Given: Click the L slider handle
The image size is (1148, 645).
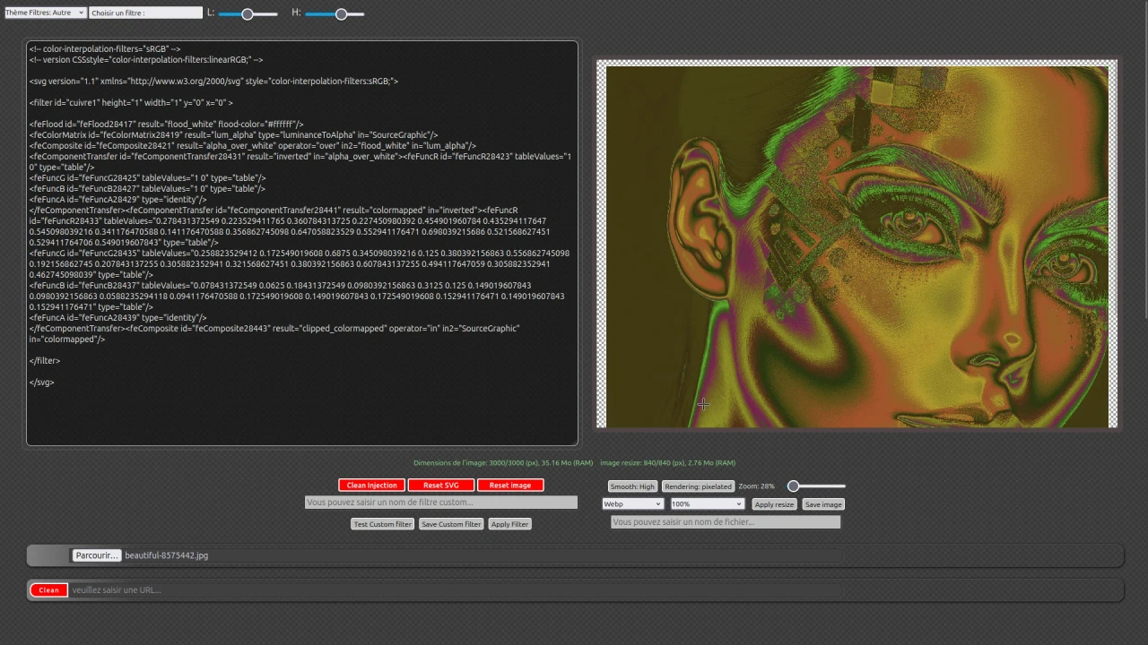Looking at the screenshot, I should click(248, 13).
